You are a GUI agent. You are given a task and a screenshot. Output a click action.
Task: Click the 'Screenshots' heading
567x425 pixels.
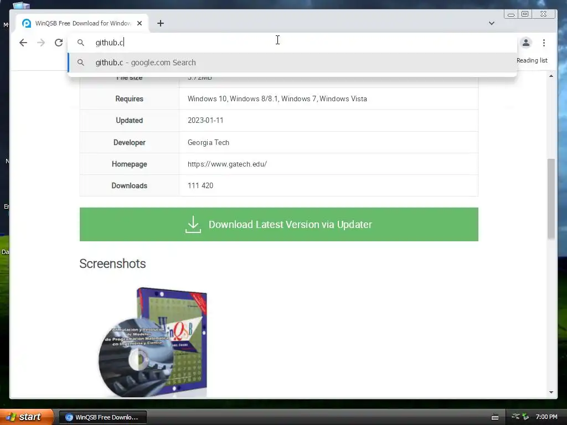tap(112, 263)
